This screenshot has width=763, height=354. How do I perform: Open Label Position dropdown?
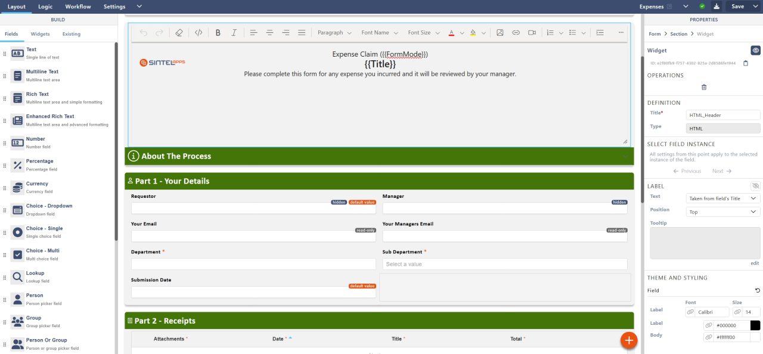723,212
